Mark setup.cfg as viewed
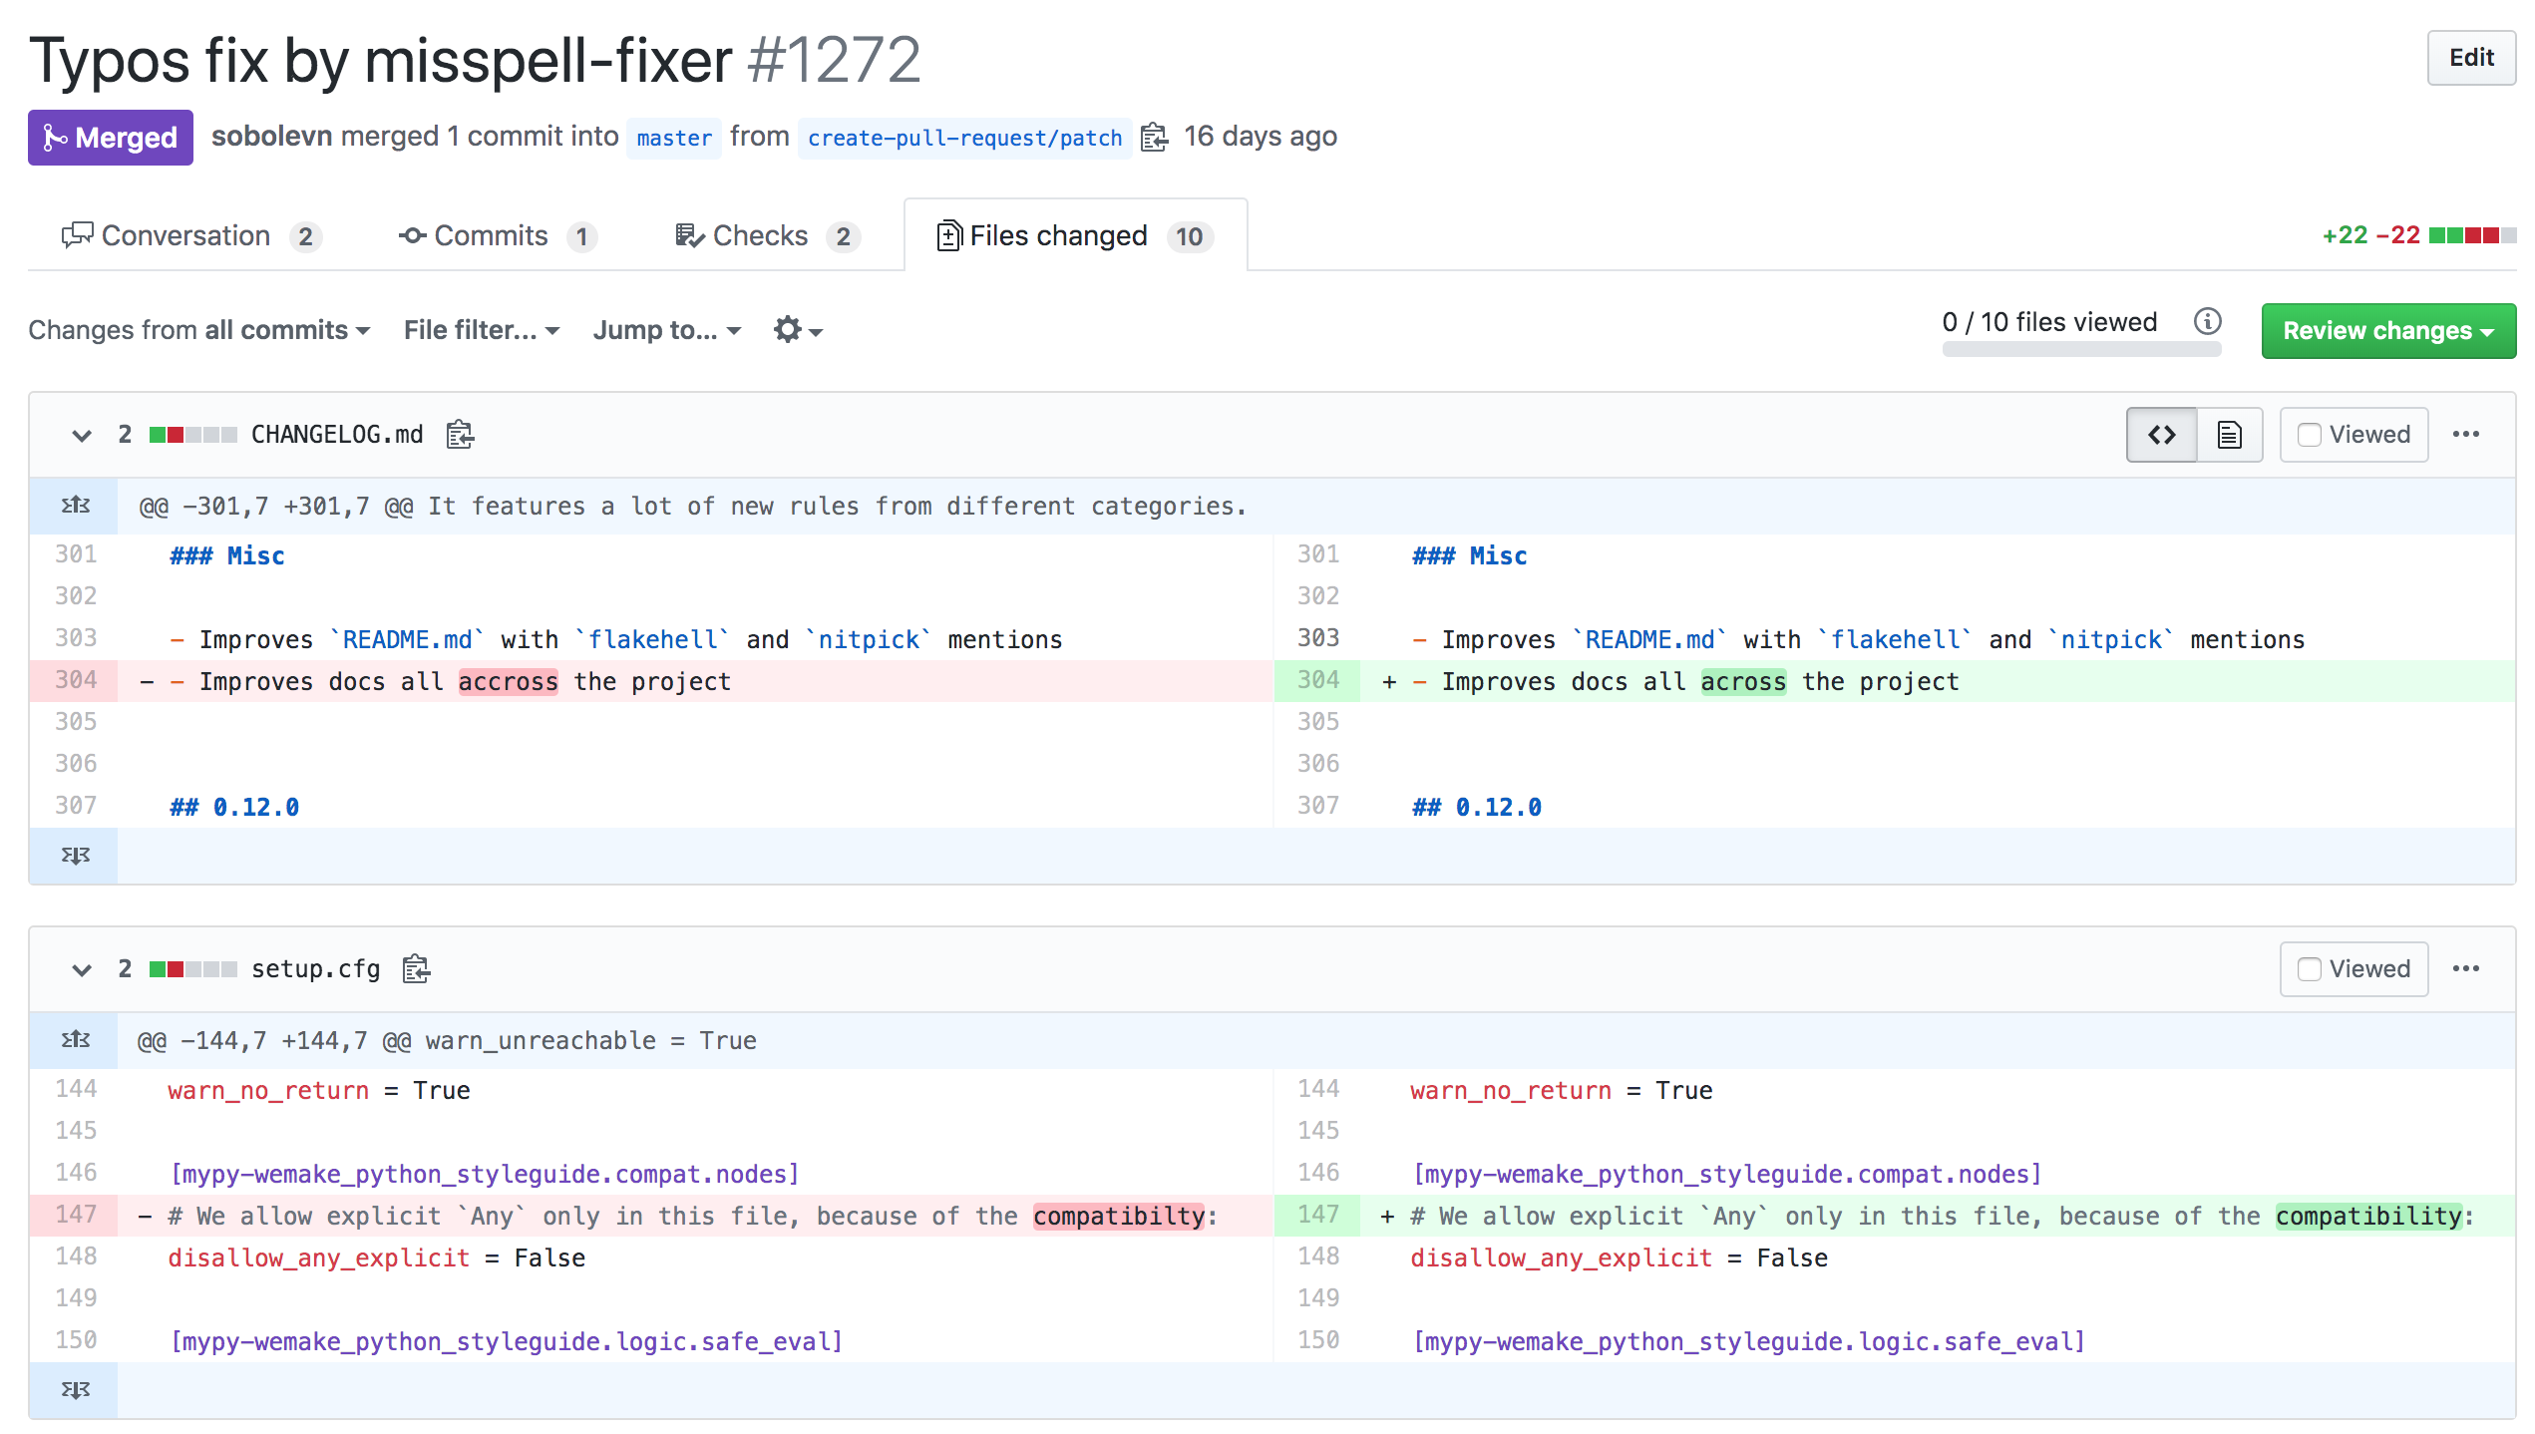Image resolution: width=2535 pixels, height=1434 pixels. [x=2309, y=968]
